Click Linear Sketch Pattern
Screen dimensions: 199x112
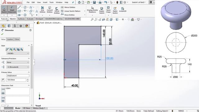[x=71, y=11]
